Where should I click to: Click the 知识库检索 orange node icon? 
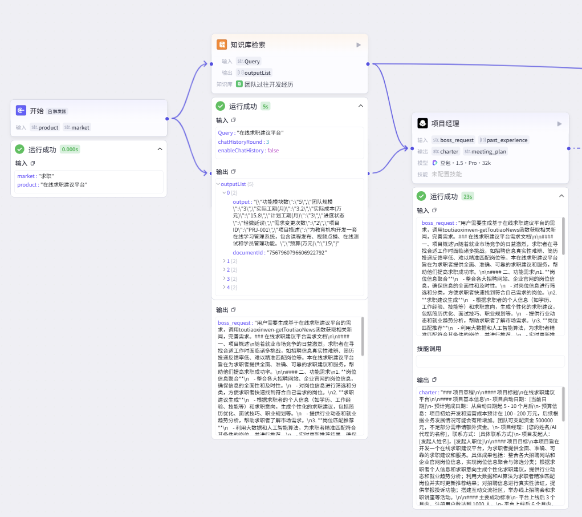pyautogui.click(x=222, y=45)
